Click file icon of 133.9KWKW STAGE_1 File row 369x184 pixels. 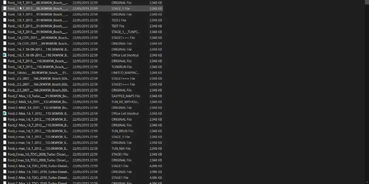(x=4, y=137)
